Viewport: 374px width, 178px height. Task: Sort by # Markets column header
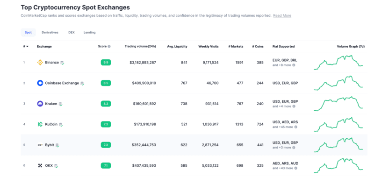[x=236, y=46]
